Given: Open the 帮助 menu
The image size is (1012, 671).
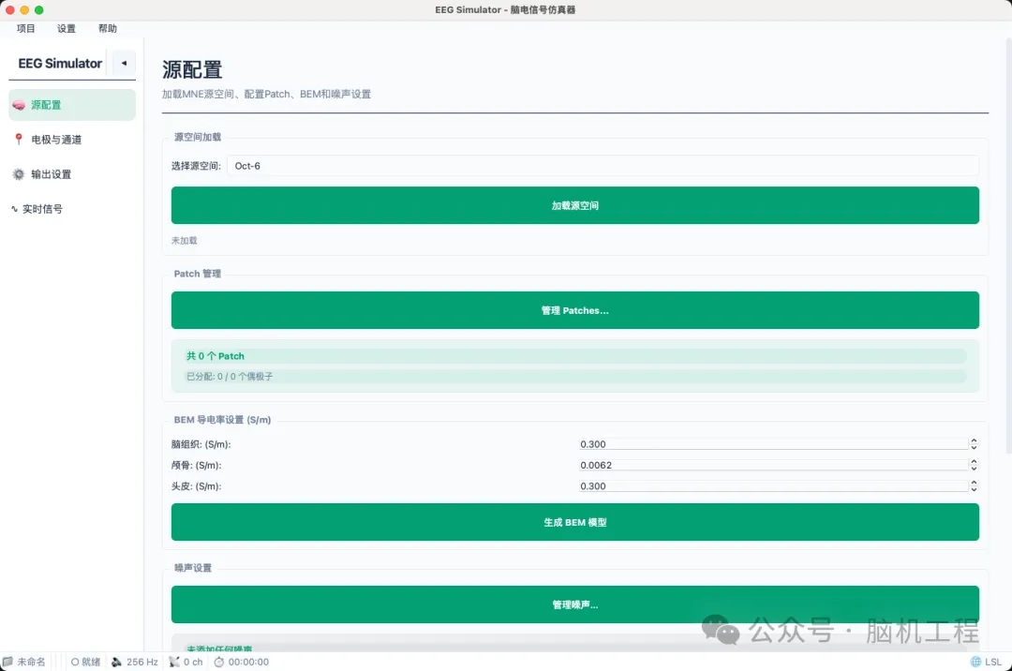Looking at the screenshot, I should coord(108,28).
